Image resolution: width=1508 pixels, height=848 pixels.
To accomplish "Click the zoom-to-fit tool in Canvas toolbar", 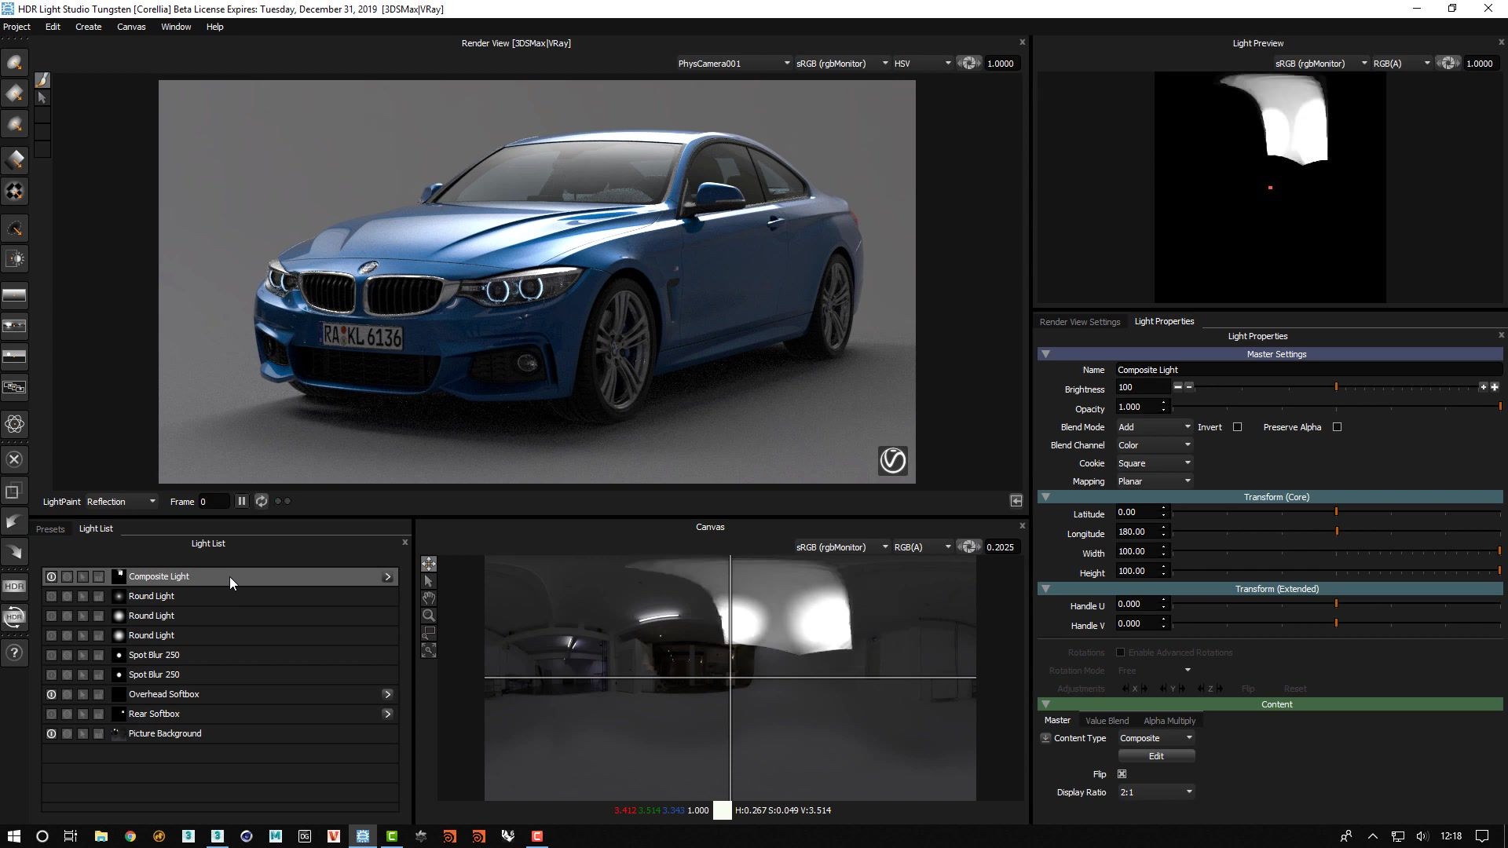I will pos(429,650).
